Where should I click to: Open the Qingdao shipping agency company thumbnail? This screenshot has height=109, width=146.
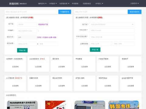coord(22,105)
